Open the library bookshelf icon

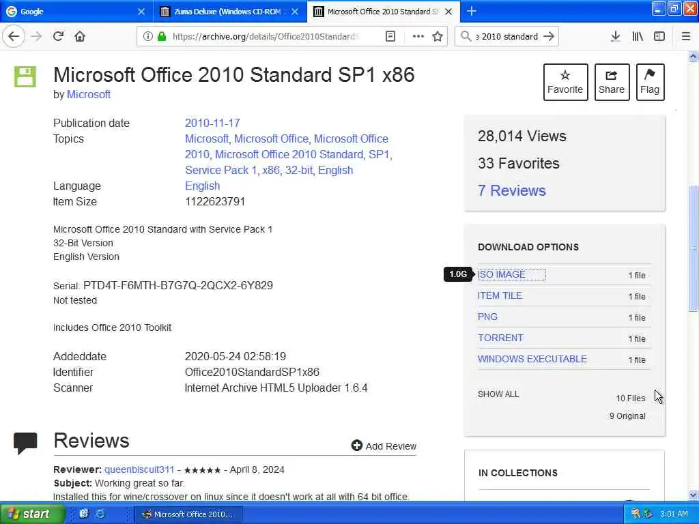tap(638, 36)
